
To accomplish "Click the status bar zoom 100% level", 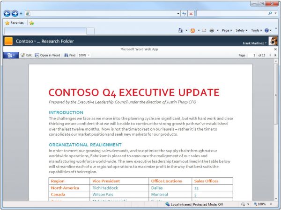I will [259, 204].
